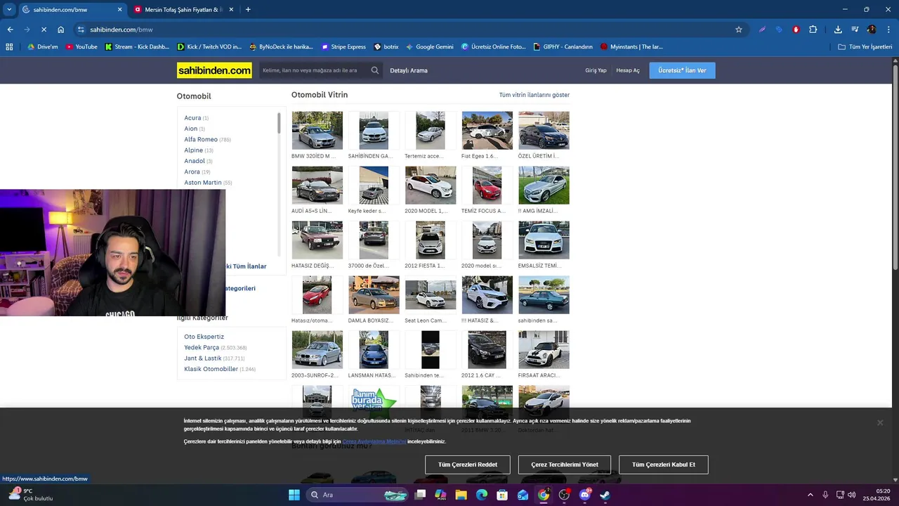Open the Yedek Parça category

(x=202, y=347)
